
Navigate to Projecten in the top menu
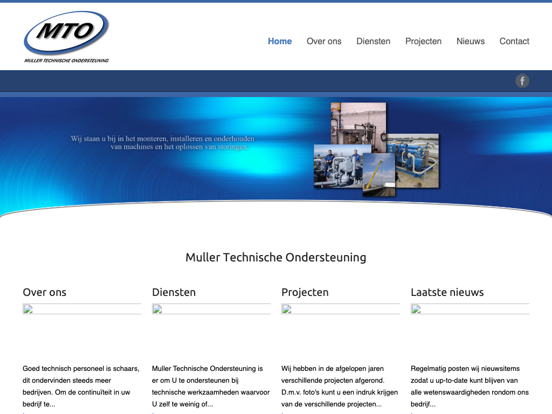pyautogui.click(x=423, y=42)
